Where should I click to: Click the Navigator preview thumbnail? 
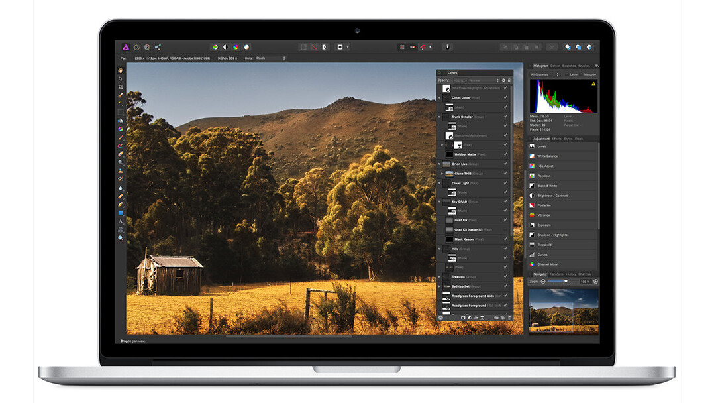pyautogui.click(x=564, y=310)
